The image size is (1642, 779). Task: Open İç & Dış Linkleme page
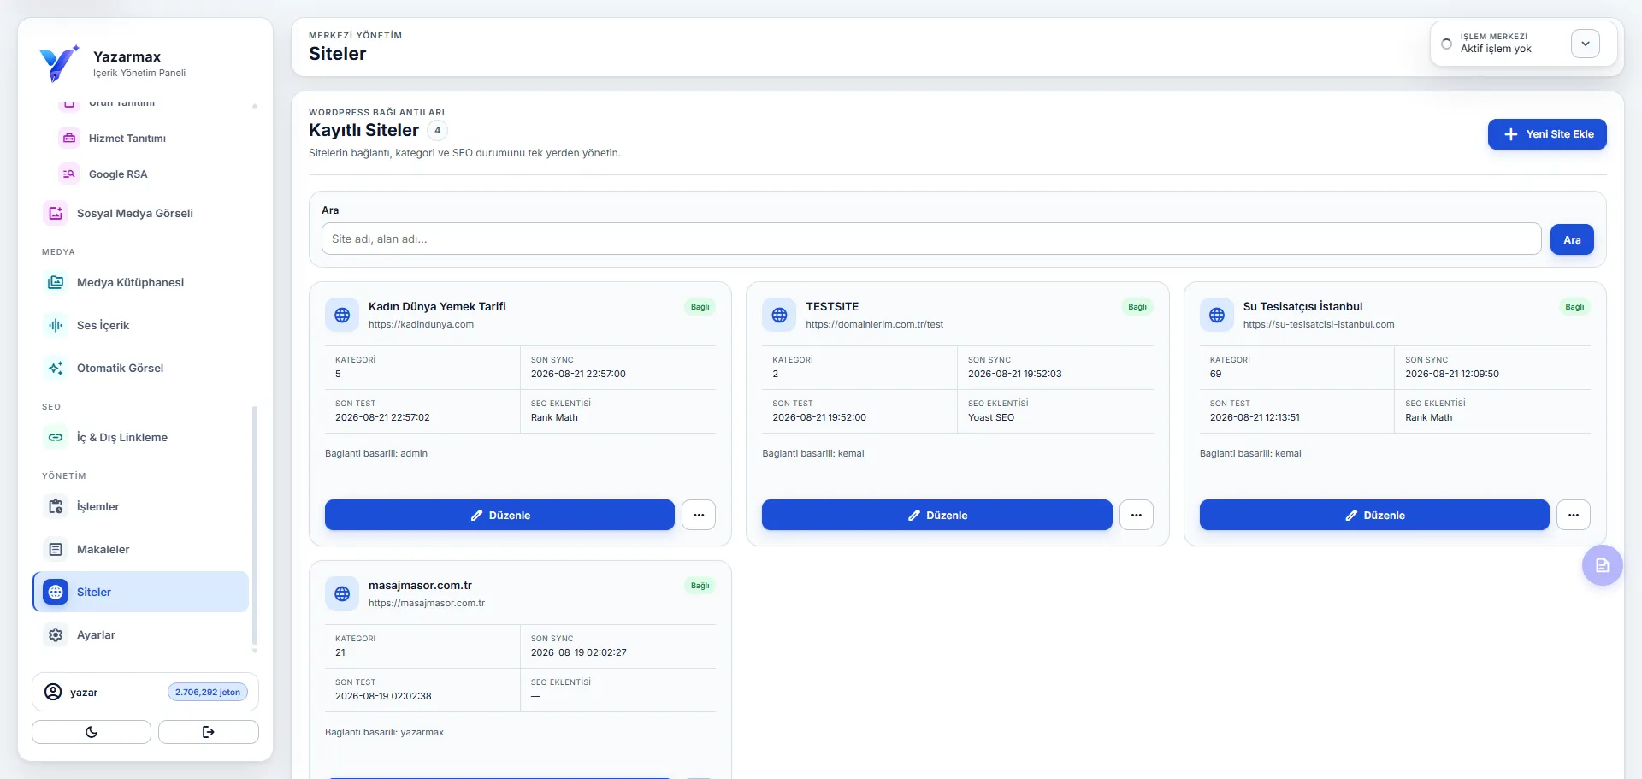click(x=140, y=437)
